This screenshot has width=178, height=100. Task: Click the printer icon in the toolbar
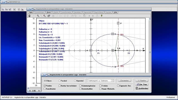pyautogui.click(x=97, y=16)
